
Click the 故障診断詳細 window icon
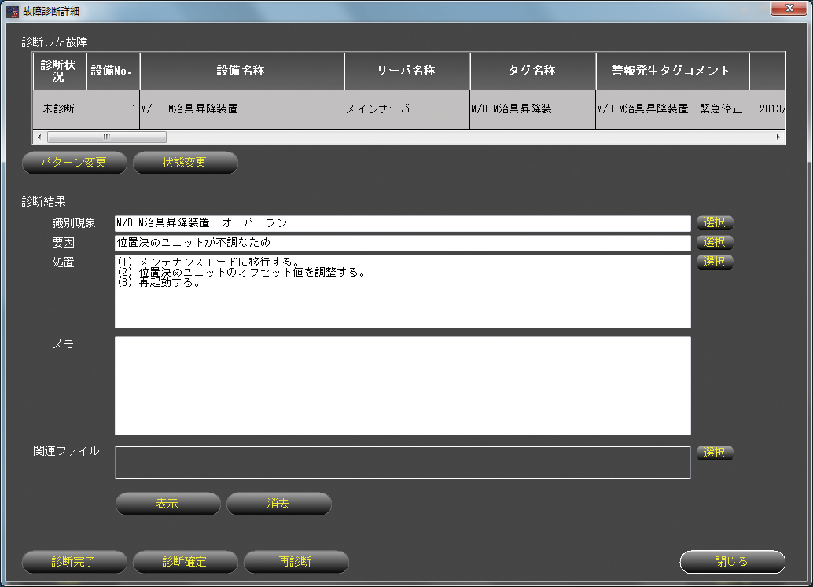pos(13,11)
